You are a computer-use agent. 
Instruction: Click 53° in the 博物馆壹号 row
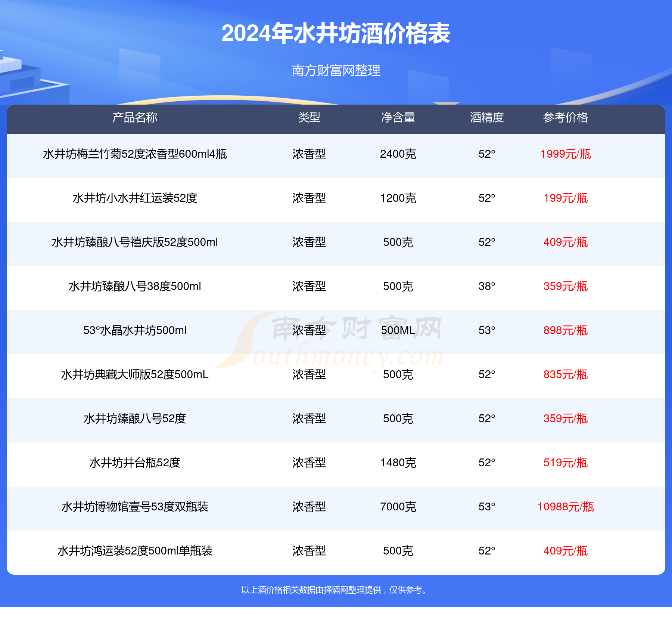pos(487,507)
